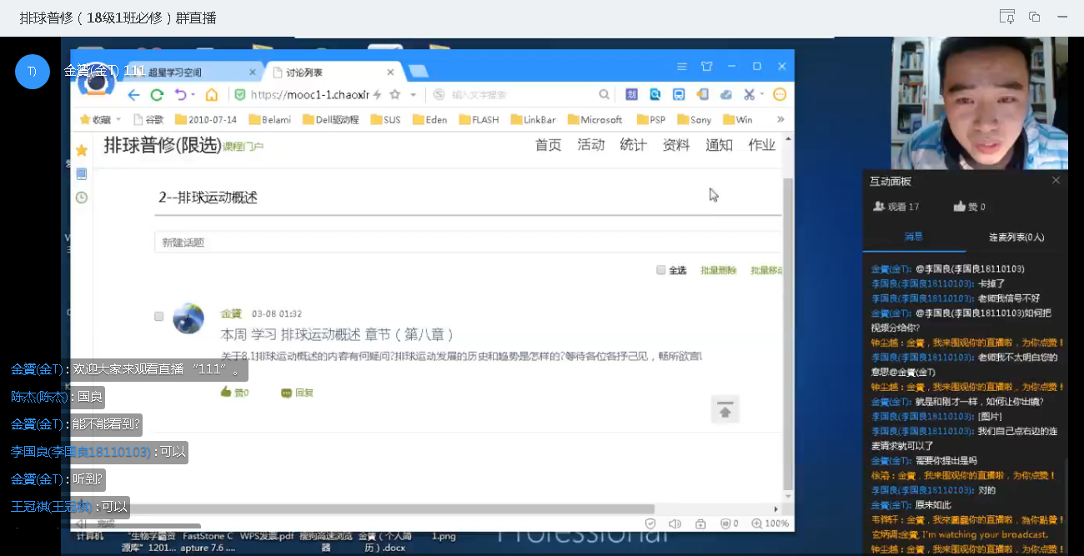The width and height of the screenshot is (1084, 556).
Task: Expand the bookmarks bar overflow chevron
Action: pyautogui.click(x=780, y=119)
